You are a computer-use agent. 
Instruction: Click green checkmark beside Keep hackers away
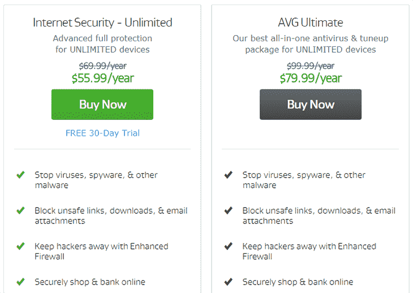click(20, 246)
